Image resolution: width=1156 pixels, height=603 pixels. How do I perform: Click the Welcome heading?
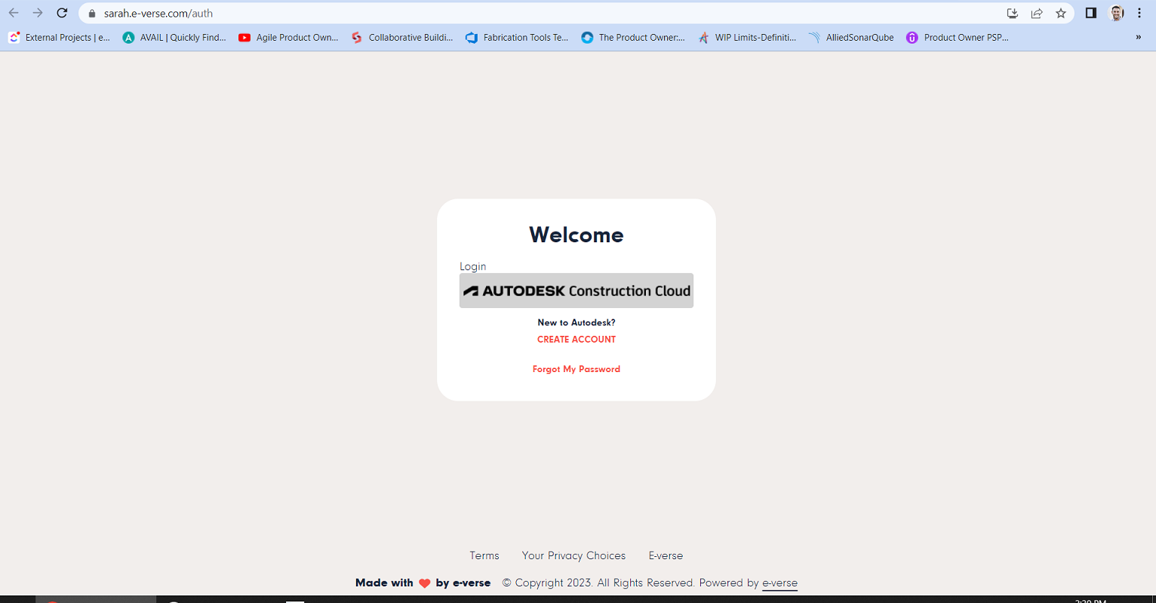[576, 235]
